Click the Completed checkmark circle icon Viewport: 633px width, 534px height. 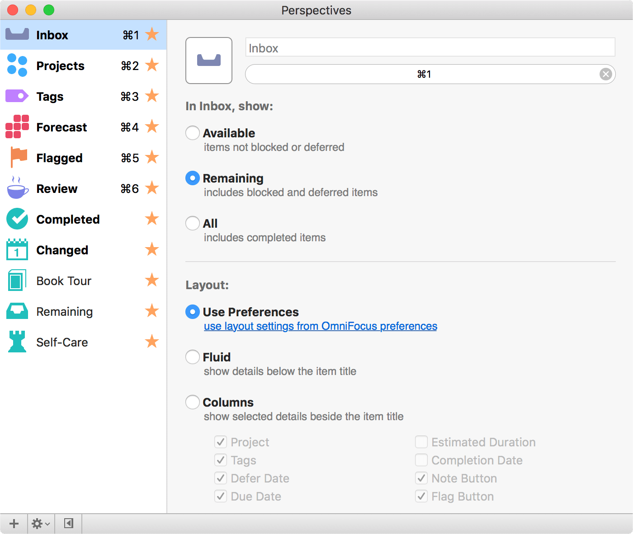(x=17, y=219)
